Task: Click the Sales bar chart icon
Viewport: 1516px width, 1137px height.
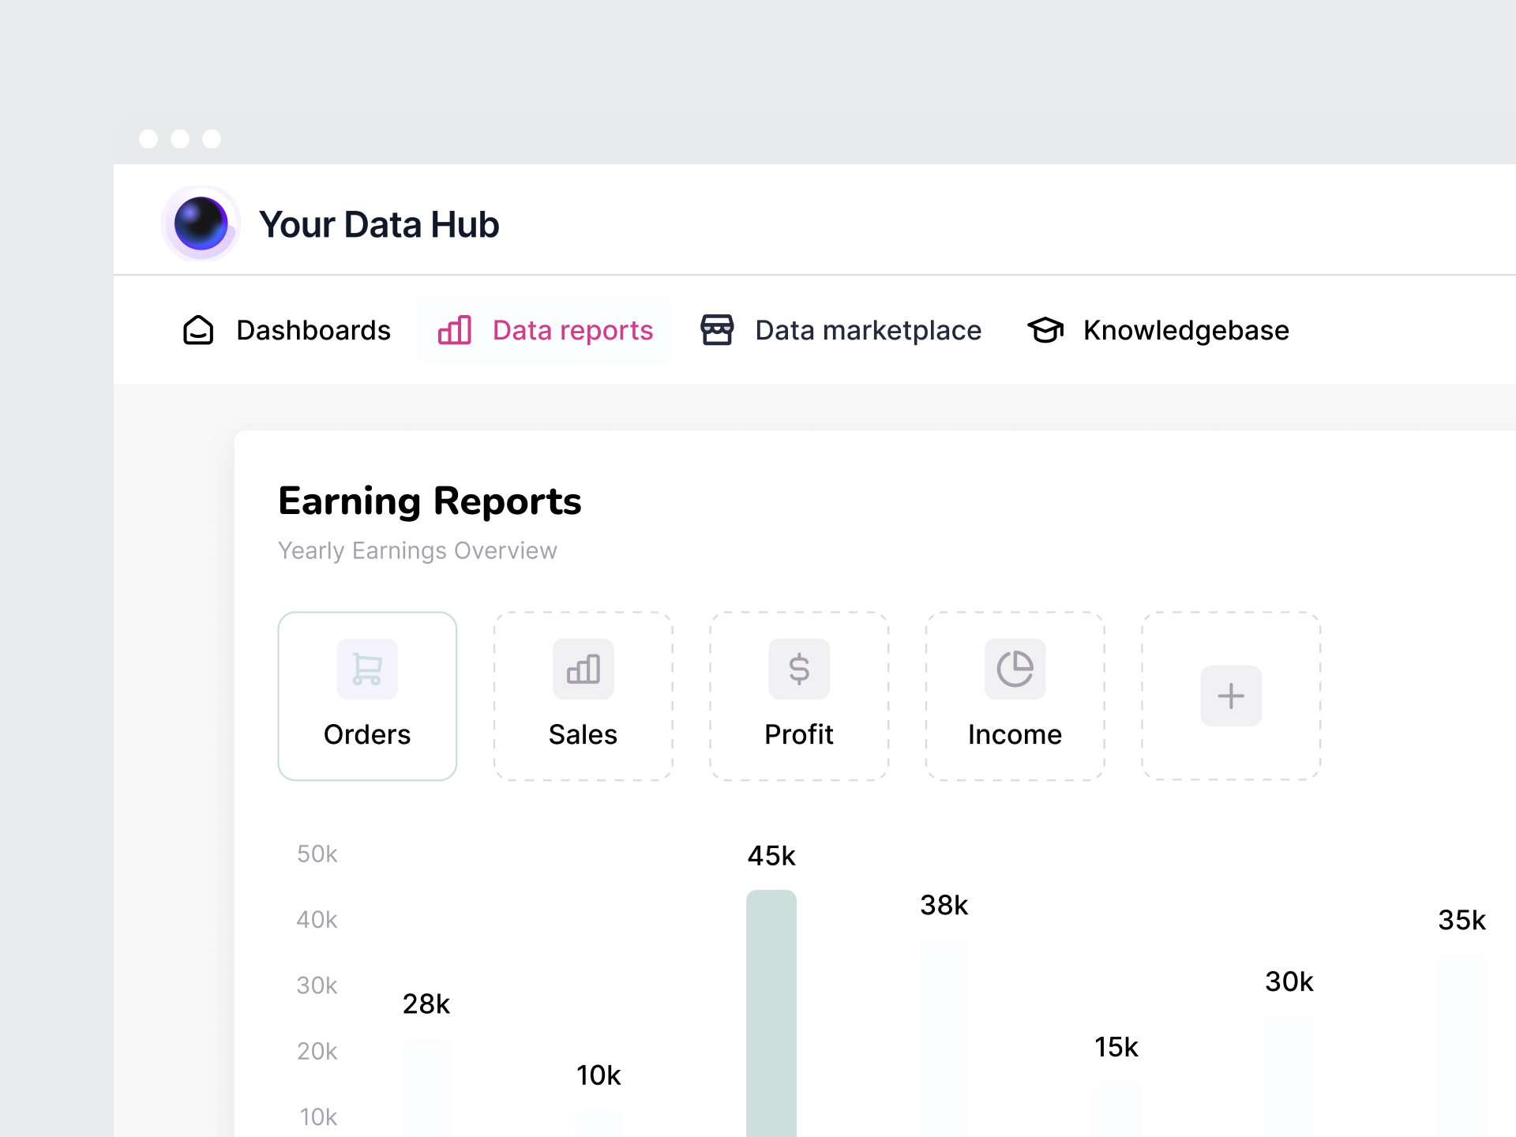Action: [583, 669]
